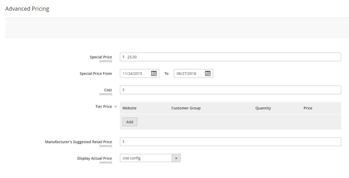Select the 11/24/2015 From date field
This screenshot has height=178, width=349.
pyautogui.click(x=140, y=74)
